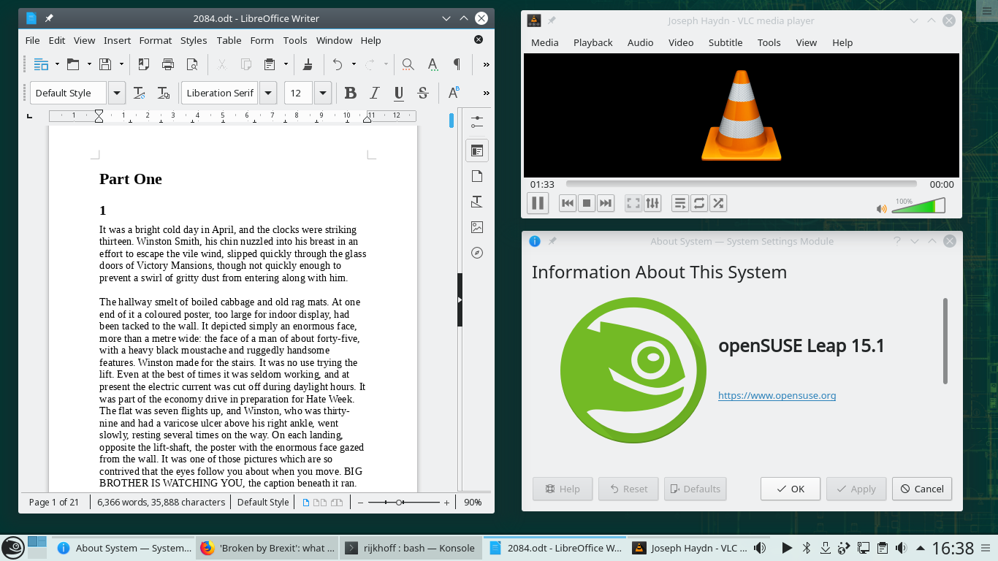
Task: Click the Save document icon in Writer
Action: (x=105, y=64)
